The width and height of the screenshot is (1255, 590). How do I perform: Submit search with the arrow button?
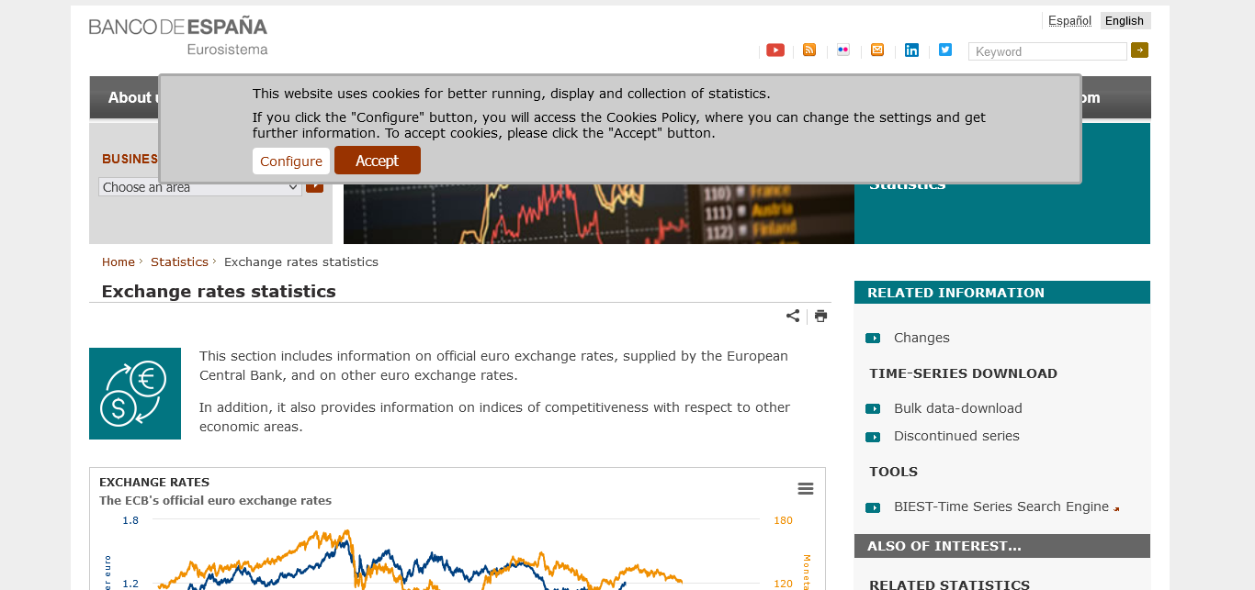1139,50
